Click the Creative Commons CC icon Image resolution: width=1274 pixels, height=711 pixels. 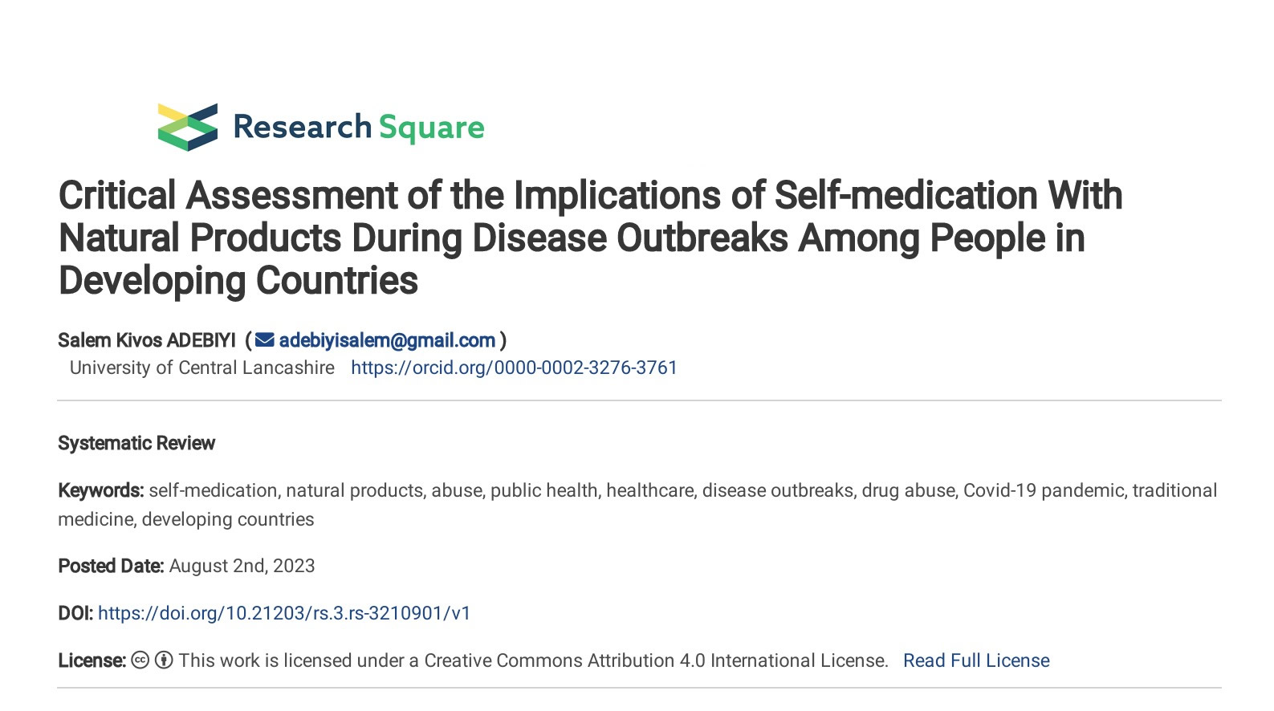140,660
